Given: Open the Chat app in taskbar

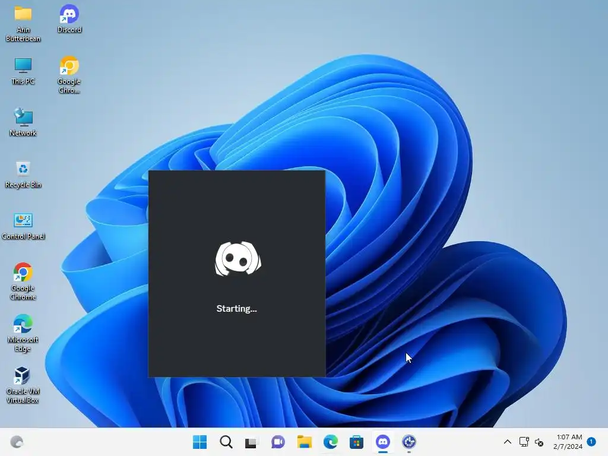Looking at the screenshot, I should (x=278, y=442).
